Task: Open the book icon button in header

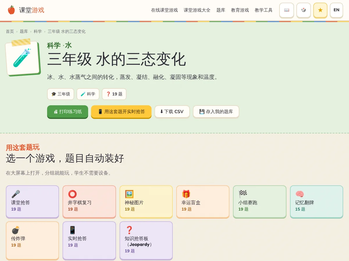Action: [286, 10]
